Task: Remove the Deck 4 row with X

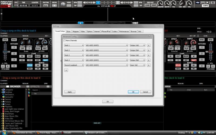Action: tap(148, 60)
